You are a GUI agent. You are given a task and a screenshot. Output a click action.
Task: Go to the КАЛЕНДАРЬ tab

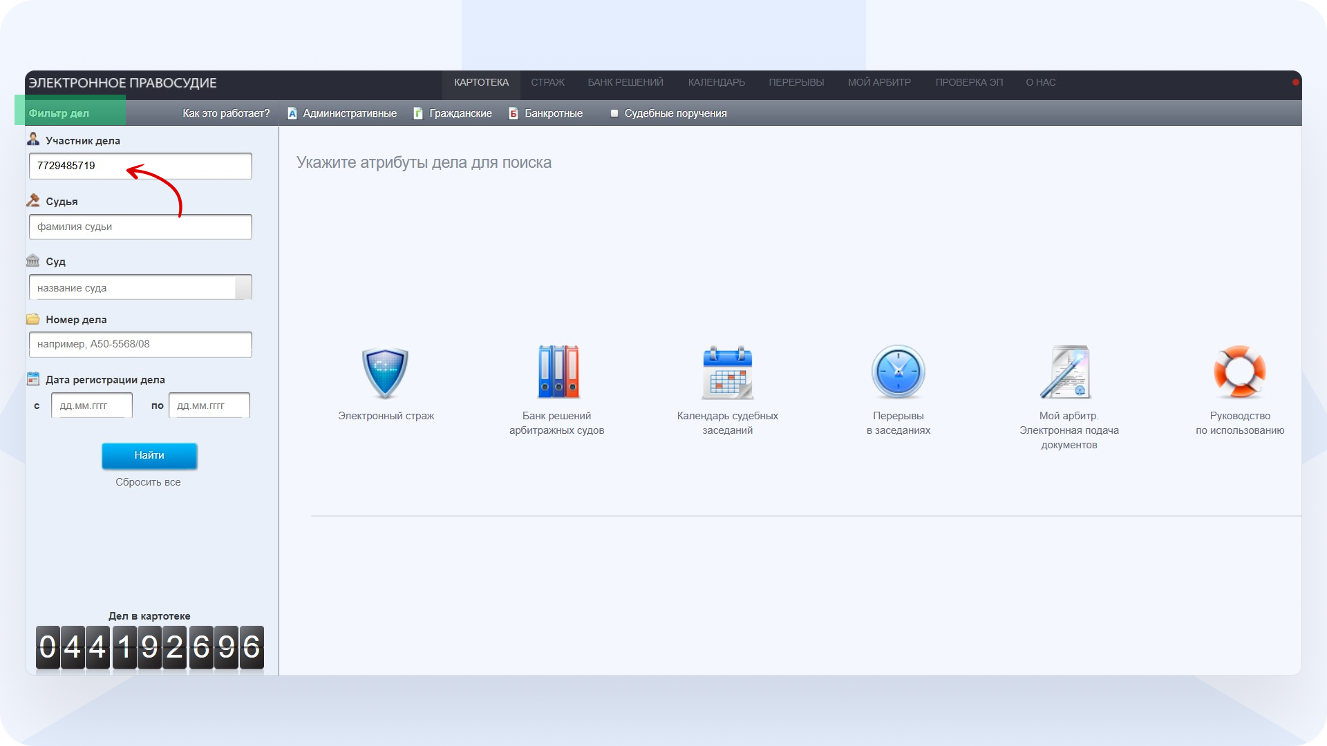(x=717, y=82)
